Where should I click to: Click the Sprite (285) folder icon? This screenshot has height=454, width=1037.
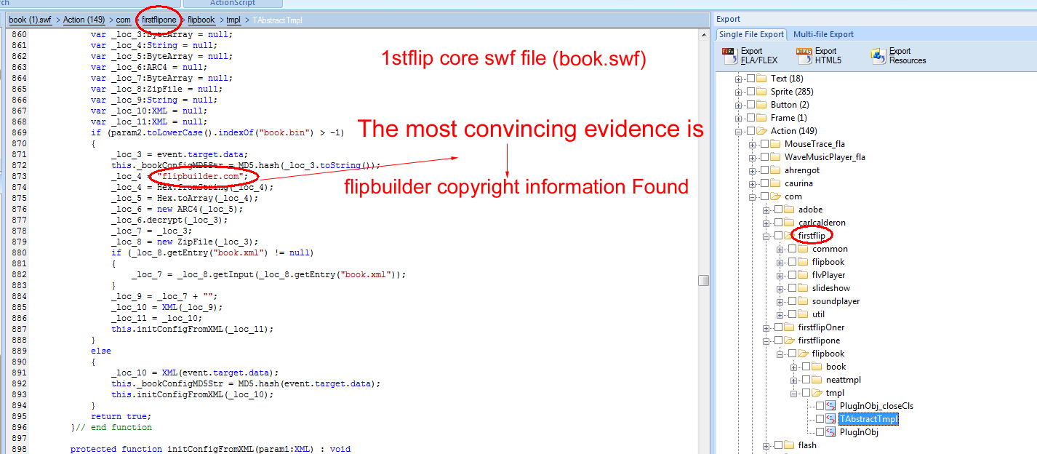coord(761,92)
